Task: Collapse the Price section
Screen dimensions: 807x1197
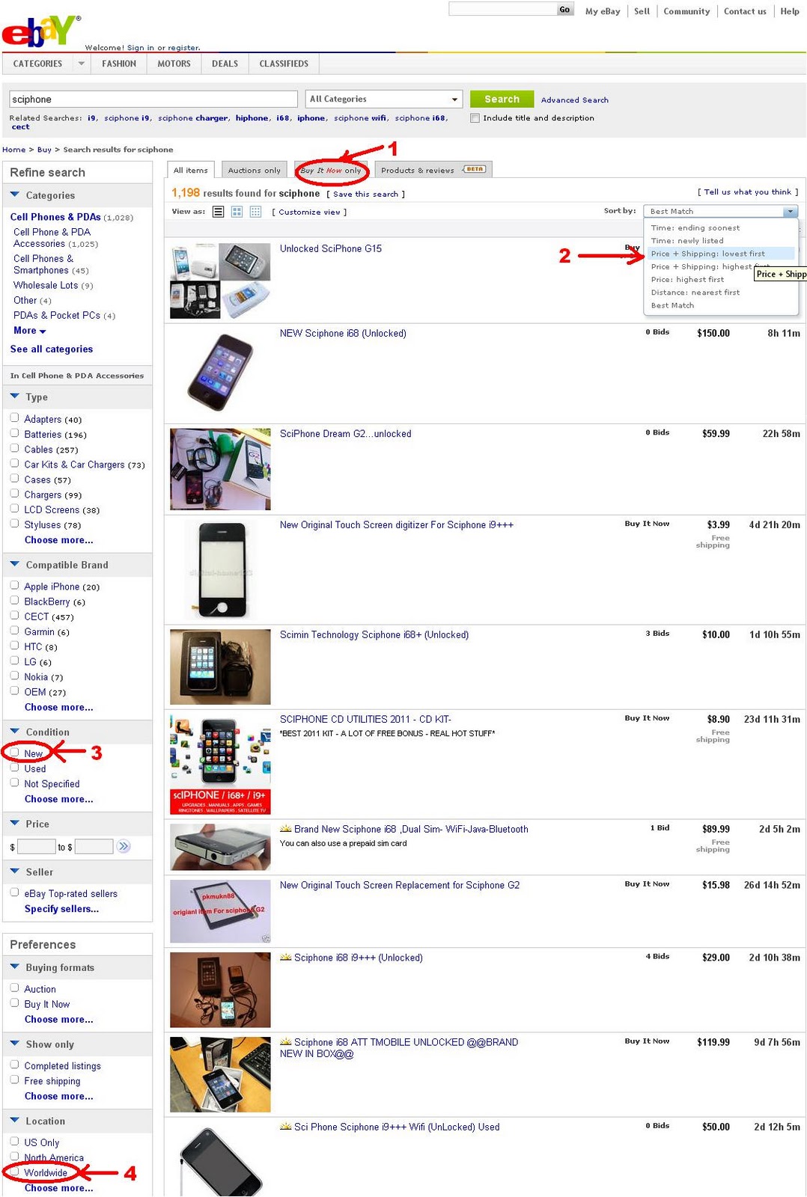Action: pos(15,823)
